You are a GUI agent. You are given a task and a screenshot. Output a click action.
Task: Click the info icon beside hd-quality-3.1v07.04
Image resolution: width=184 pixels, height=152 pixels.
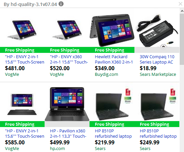61,4
